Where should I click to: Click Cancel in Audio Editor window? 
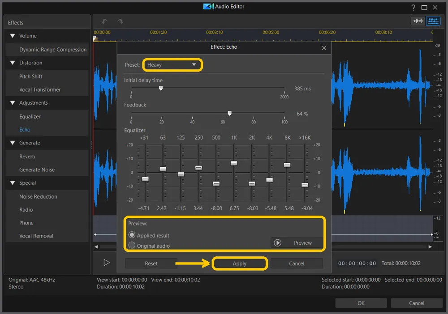(x=416, y=303)
